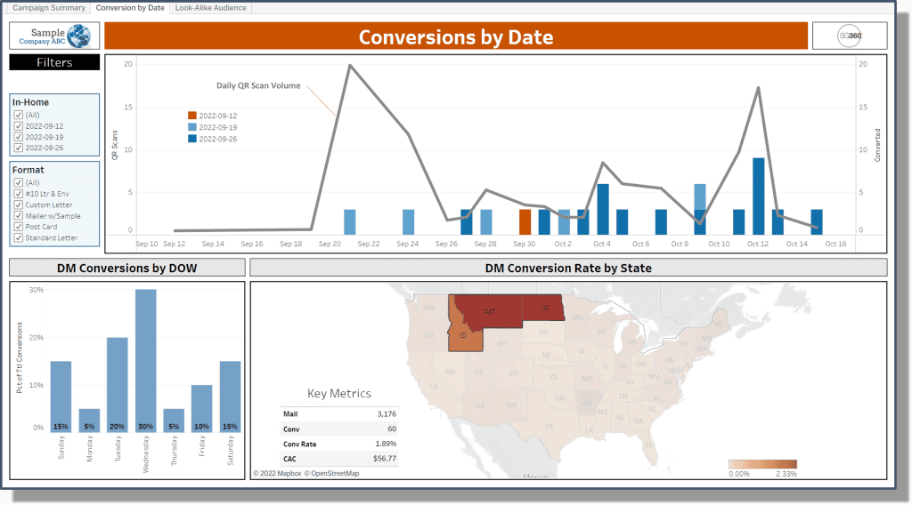The image size is (912, 505).
Task: Toggle Format (All) checkbox
Action: click(x=19, y=182)
